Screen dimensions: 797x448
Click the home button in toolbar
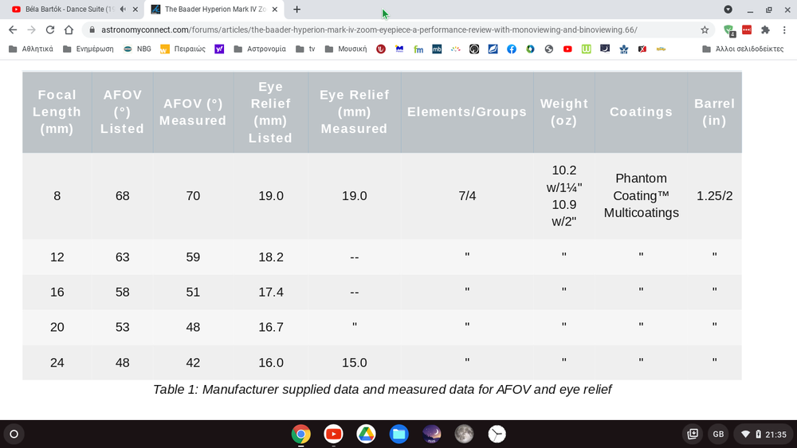click(69, 29)
